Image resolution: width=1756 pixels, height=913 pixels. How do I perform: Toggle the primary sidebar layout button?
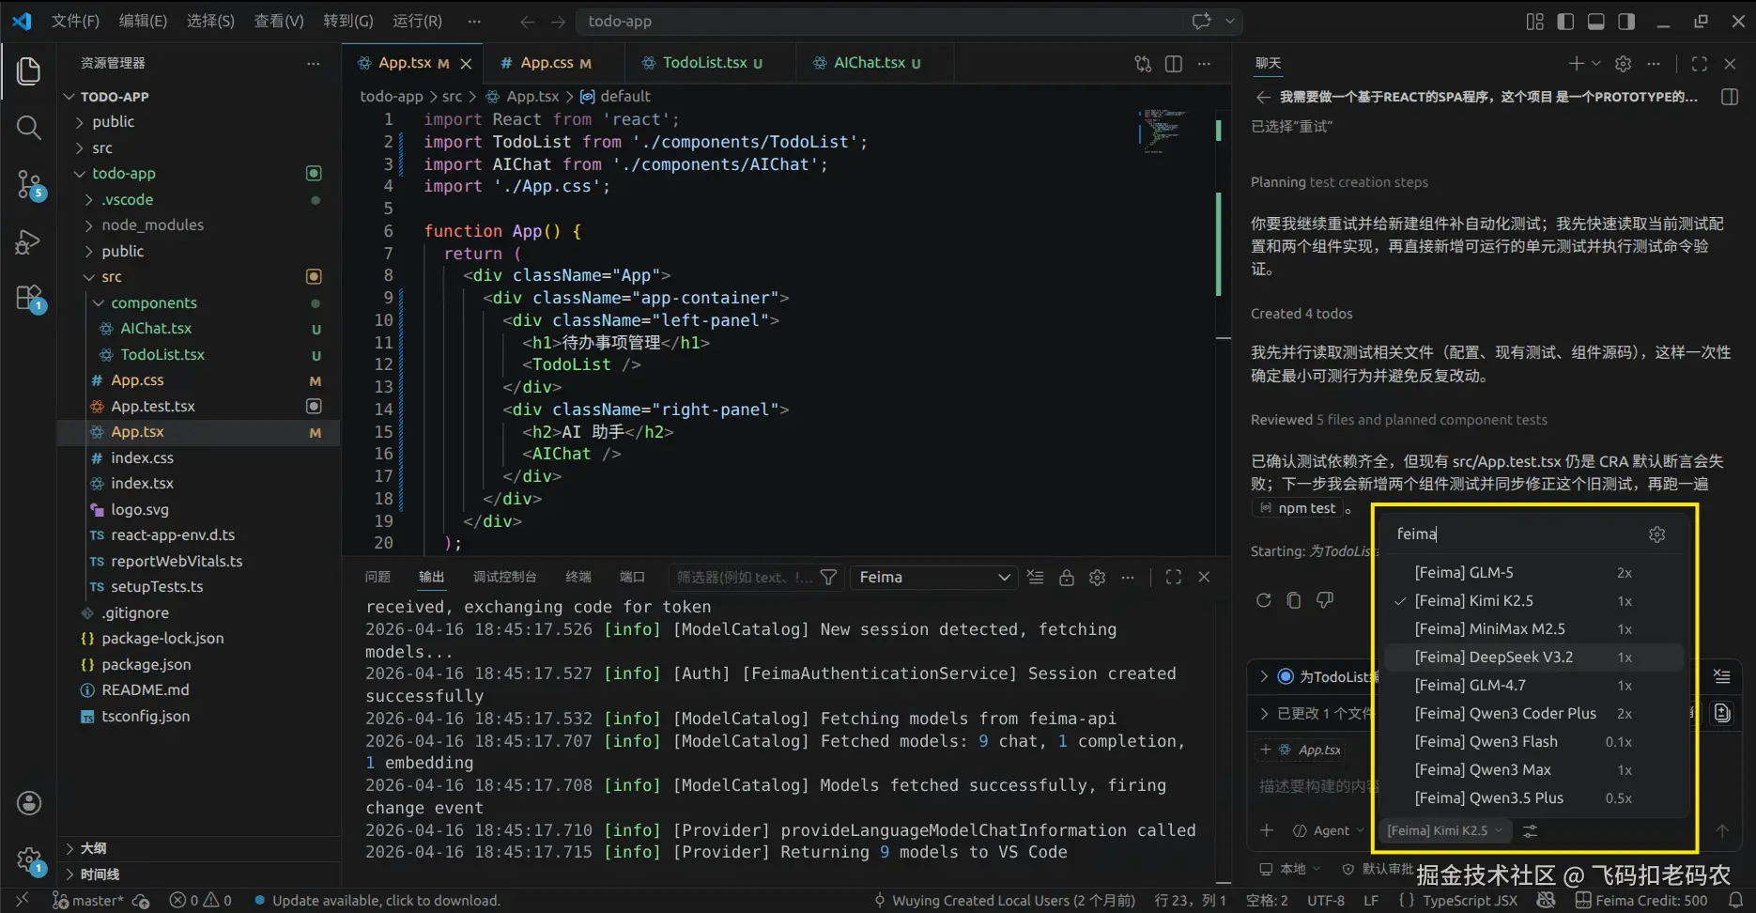point(1564,22)
